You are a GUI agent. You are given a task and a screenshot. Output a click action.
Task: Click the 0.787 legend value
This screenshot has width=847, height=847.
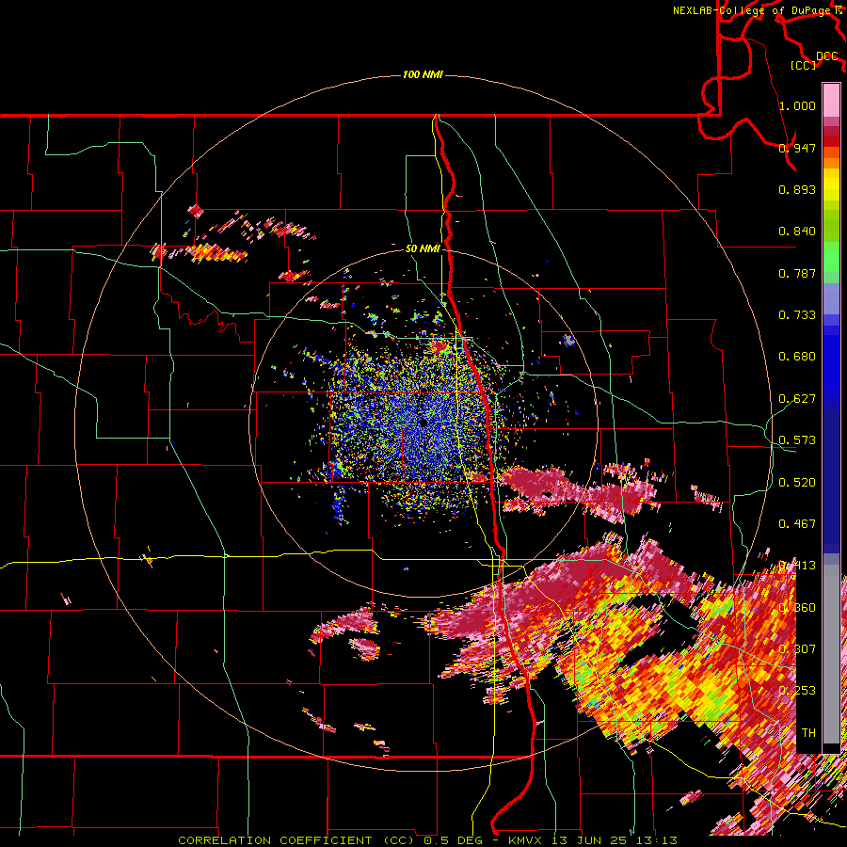click(797, 273)
